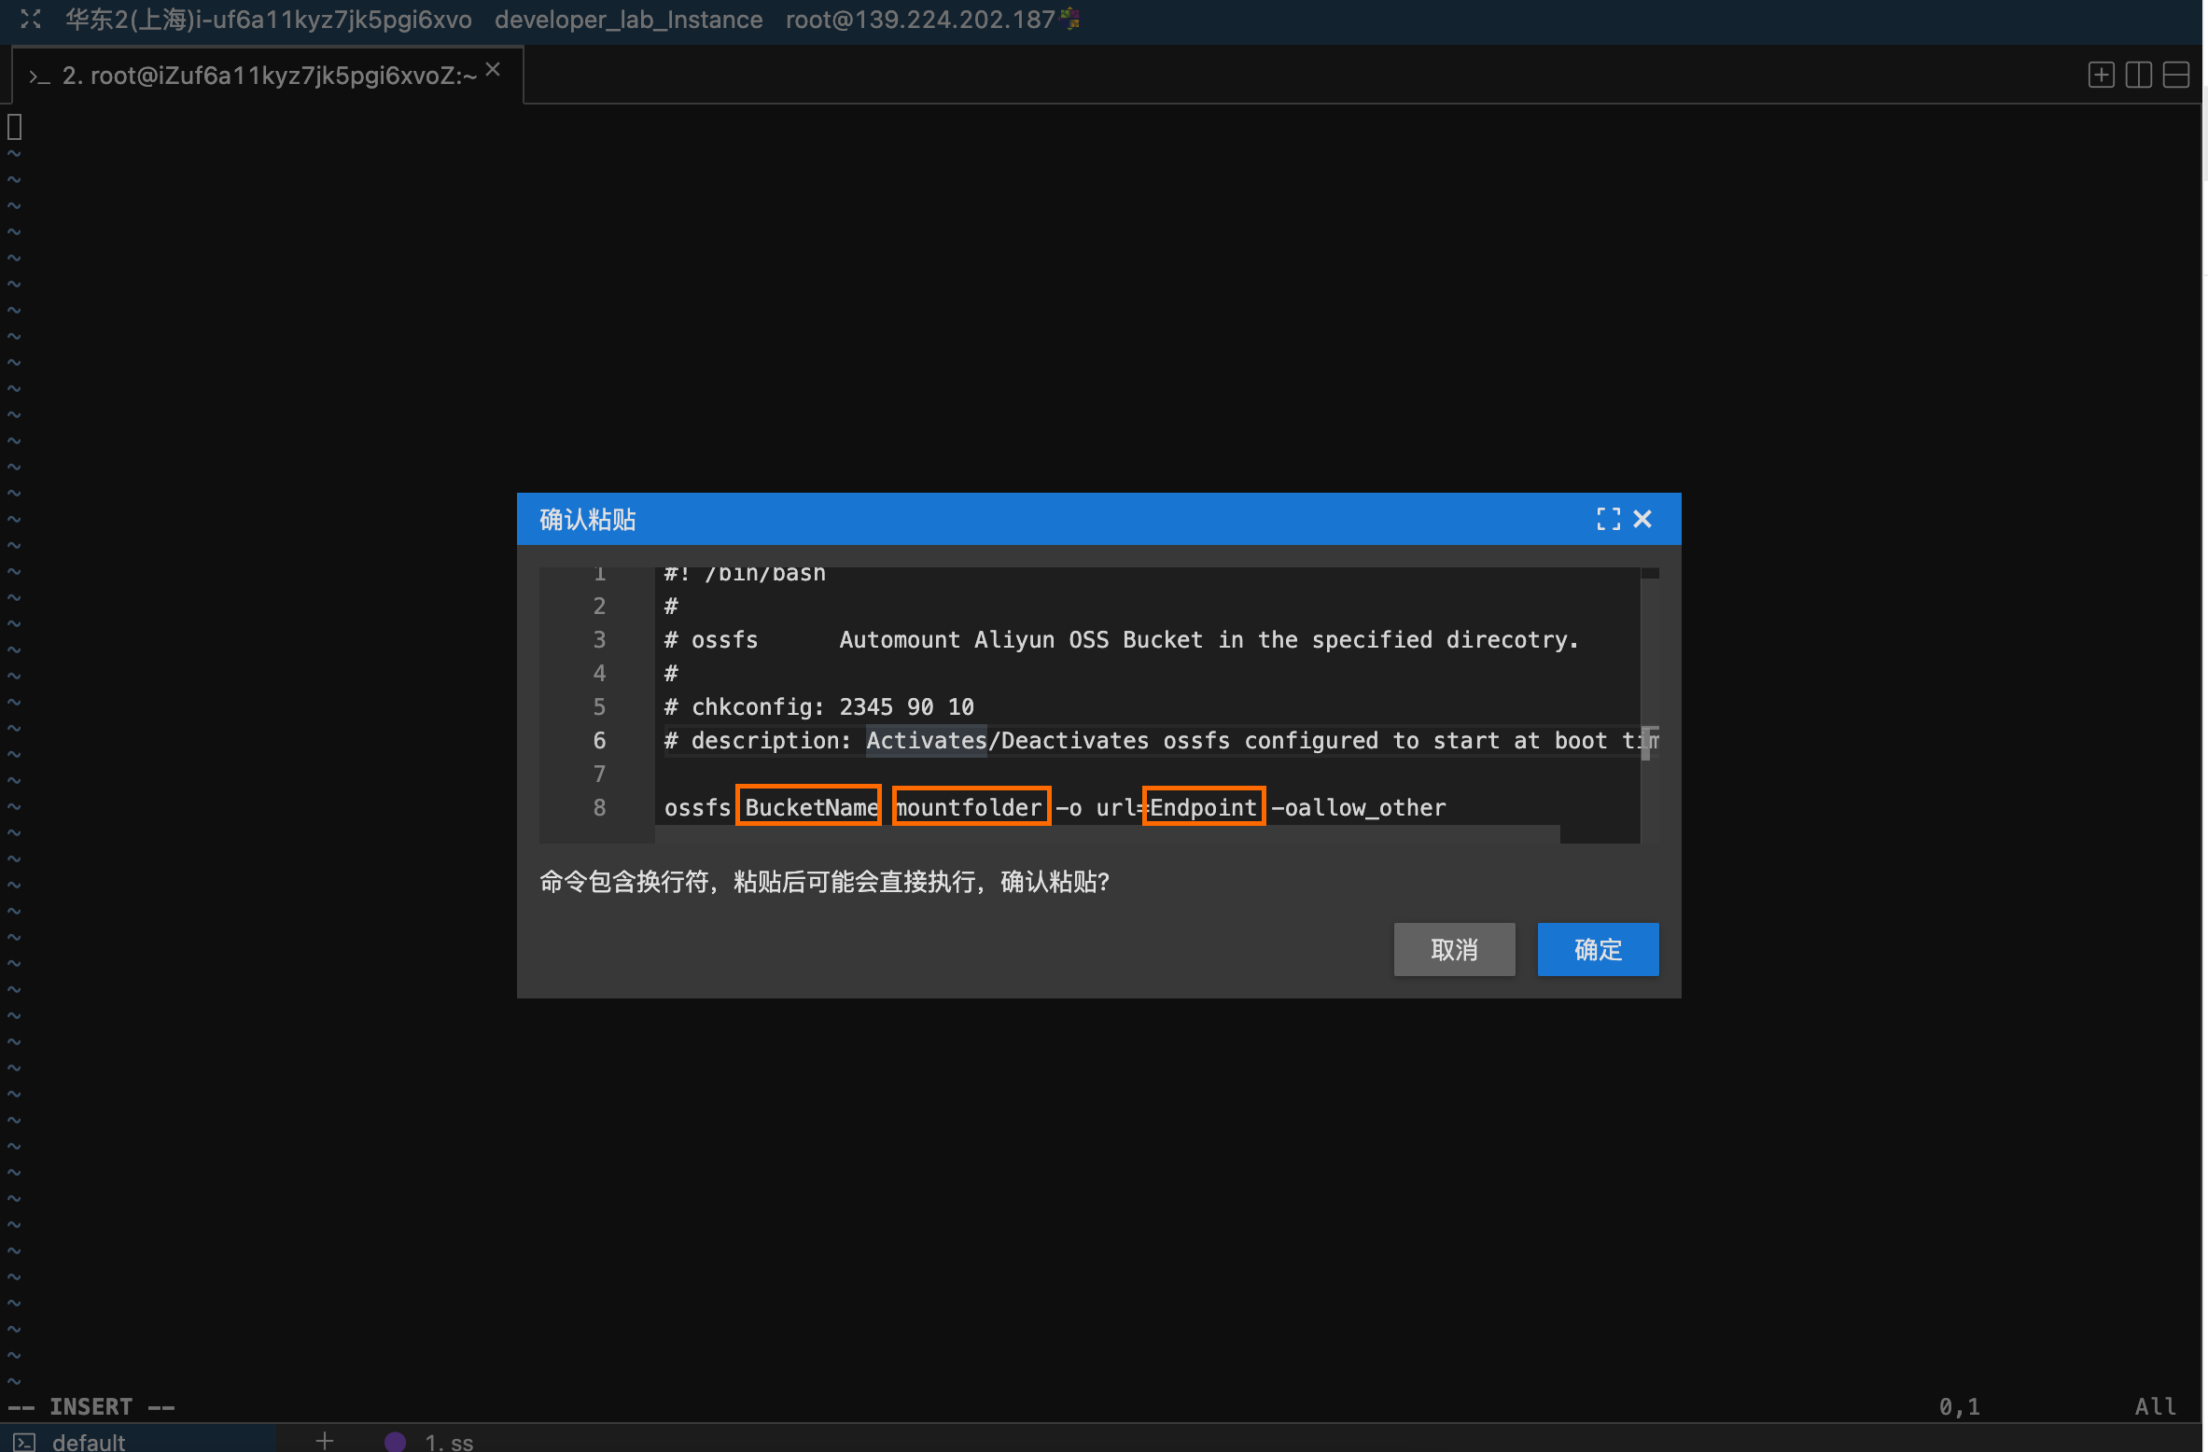The height and width of the screenshot is (1452, 2208).
Task: Click line number 6 in the preview gutter
Action: pos(599,740)
